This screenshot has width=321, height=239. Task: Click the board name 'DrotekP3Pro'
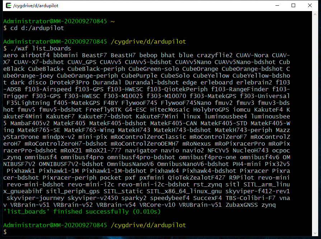(69, 82)
